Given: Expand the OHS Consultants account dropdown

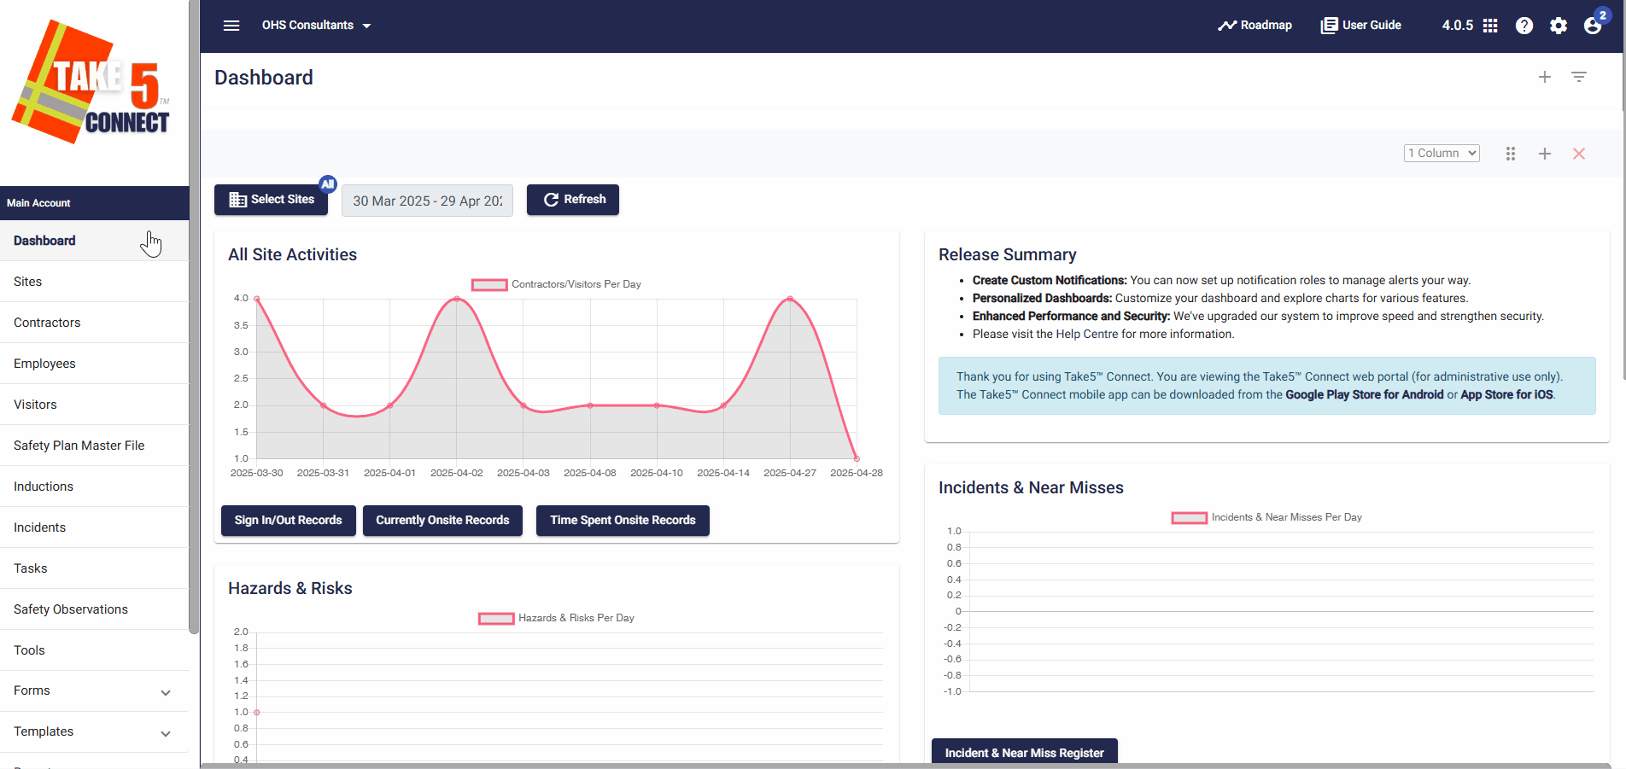Looking at the screenshot, I should tap(316, 26).
